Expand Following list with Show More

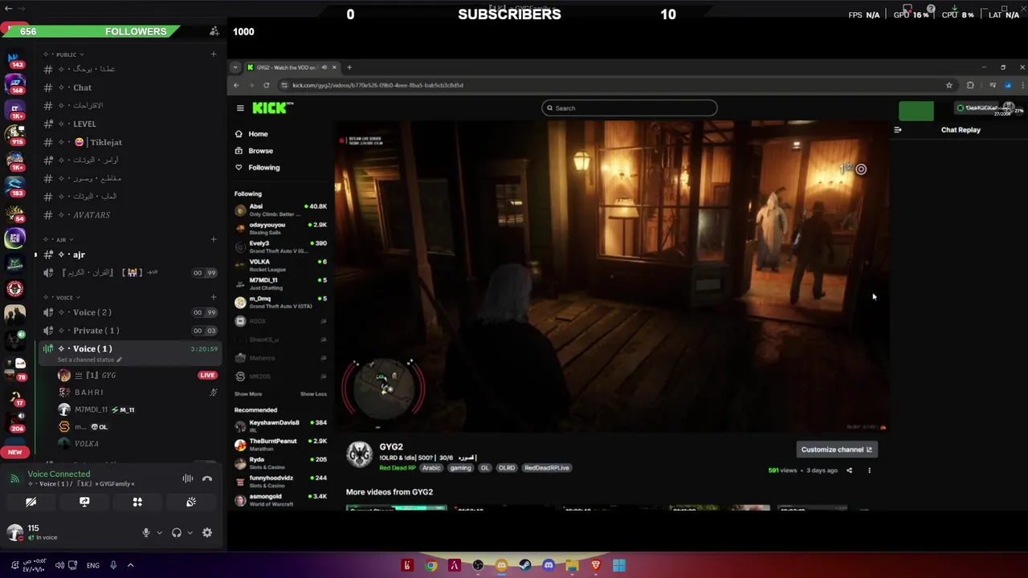[248, 394]
